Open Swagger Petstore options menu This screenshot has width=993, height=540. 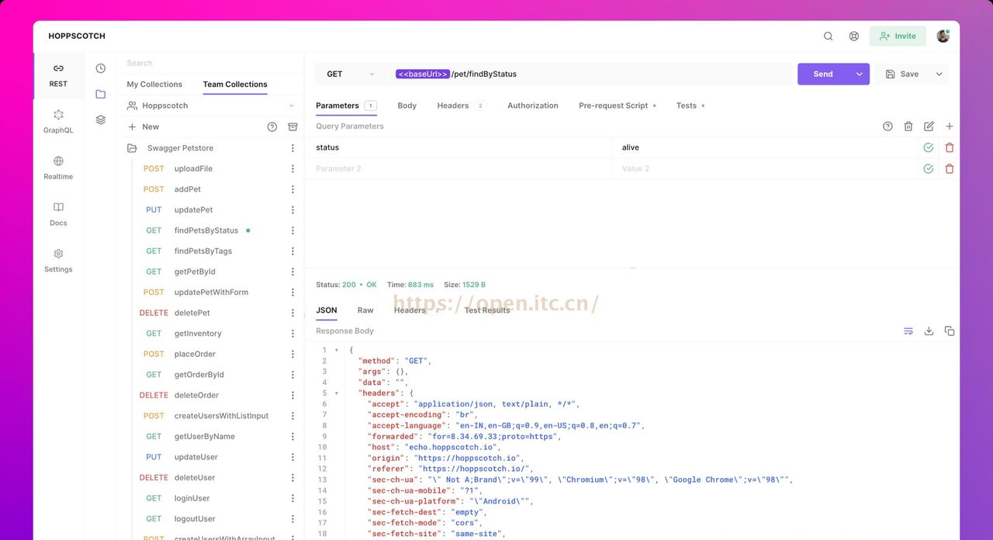[292, 148]
